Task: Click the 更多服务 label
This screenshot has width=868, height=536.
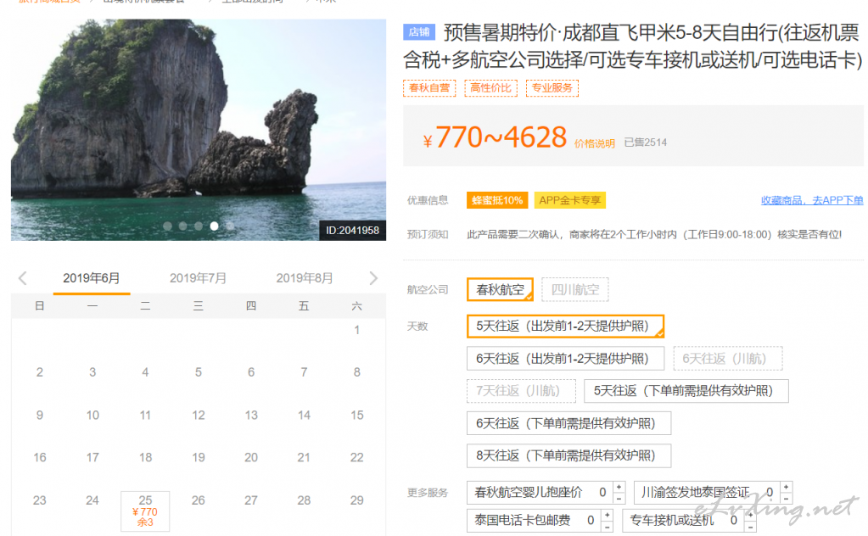Action: tap(428, 492)
